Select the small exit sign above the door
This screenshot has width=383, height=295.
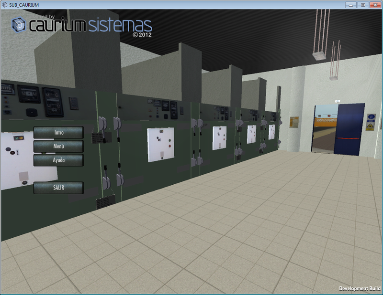(338, 101)
